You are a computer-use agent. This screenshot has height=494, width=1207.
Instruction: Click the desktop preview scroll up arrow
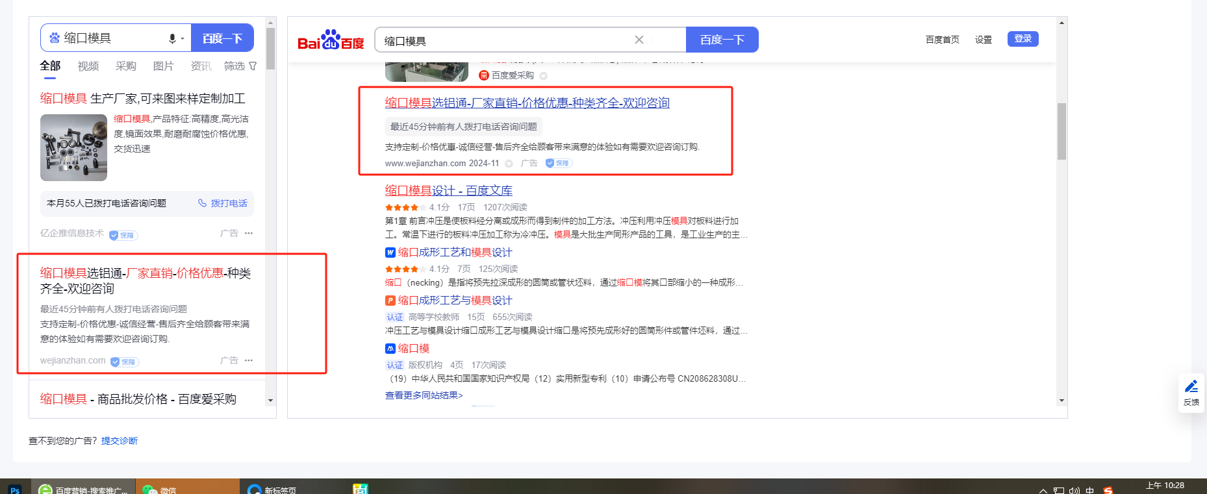tap(1061, 23)
